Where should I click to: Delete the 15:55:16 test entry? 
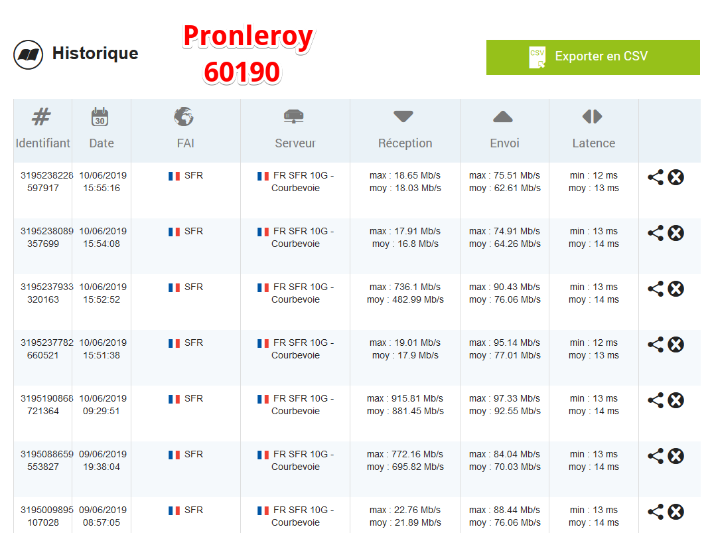coord(676,177)
